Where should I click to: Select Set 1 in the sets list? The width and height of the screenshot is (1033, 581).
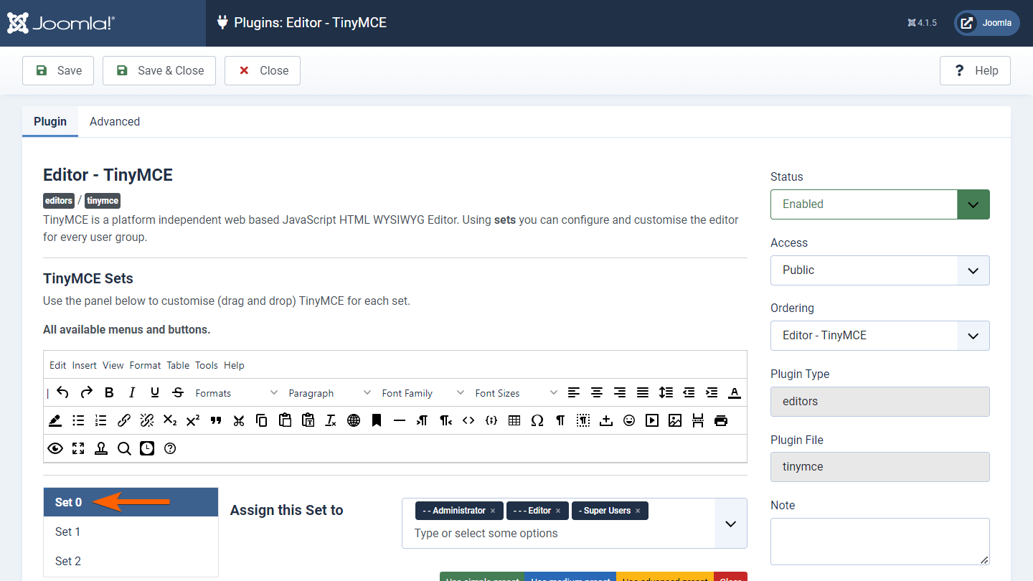[131, 532]
